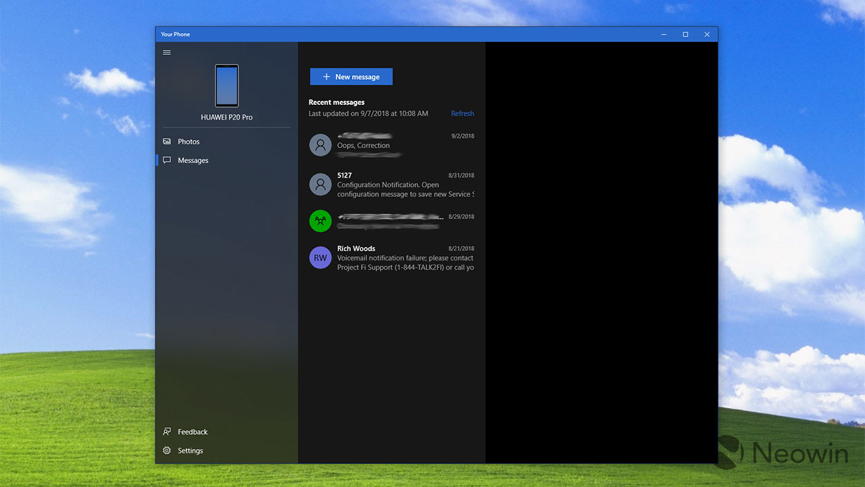Switch to the Photos section
865x487 pixels.
(x=189, y=141)
